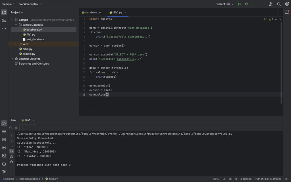Select the Python 3.11 (Sample) interpreter indicator

click(x=267, y=179)
